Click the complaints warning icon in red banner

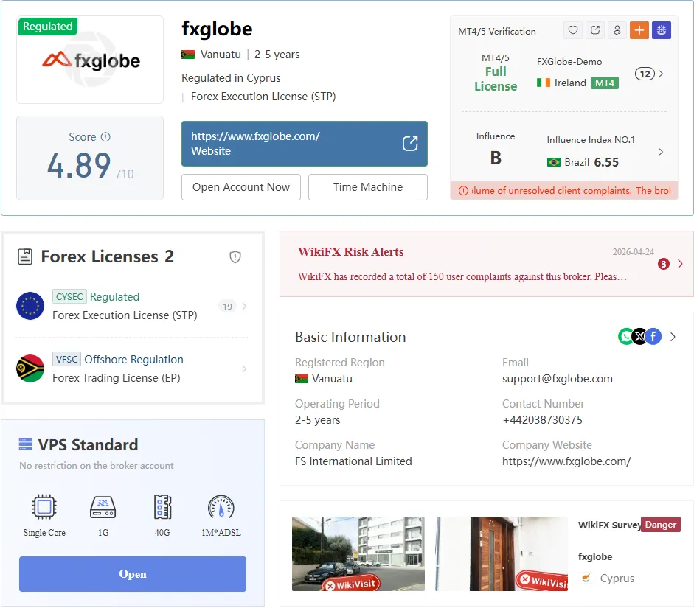coord(463,191)
